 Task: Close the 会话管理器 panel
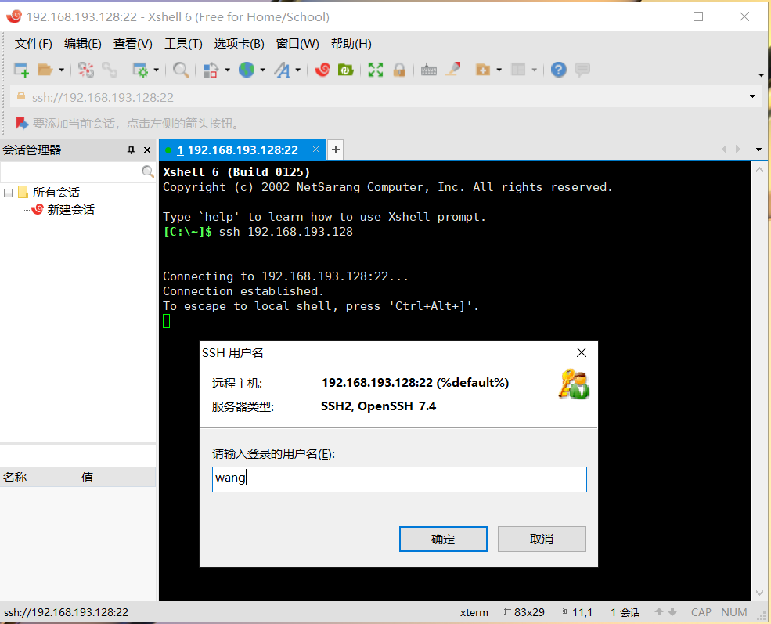click(146, 150)
